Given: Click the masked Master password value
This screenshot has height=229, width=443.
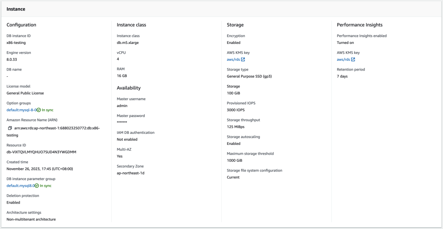Looking at the screenshot, I should [x=122, y=123].
